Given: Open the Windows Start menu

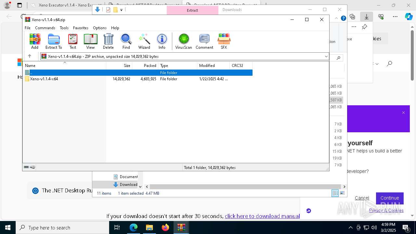Looking at the screenshot, I should (7, 227).
